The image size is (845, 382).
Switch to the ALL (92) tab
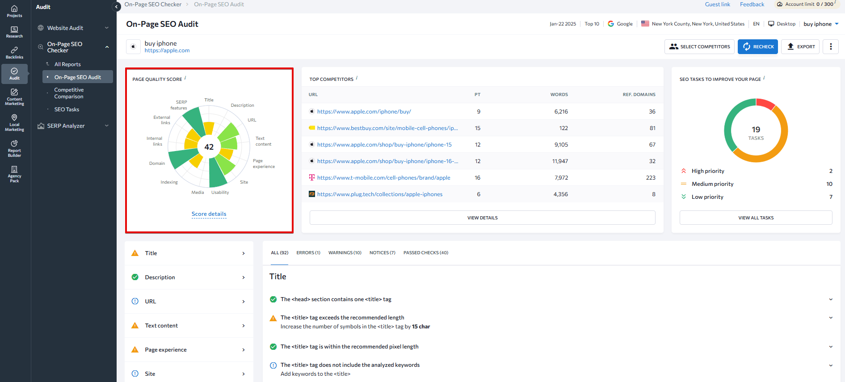coord(280,253)
